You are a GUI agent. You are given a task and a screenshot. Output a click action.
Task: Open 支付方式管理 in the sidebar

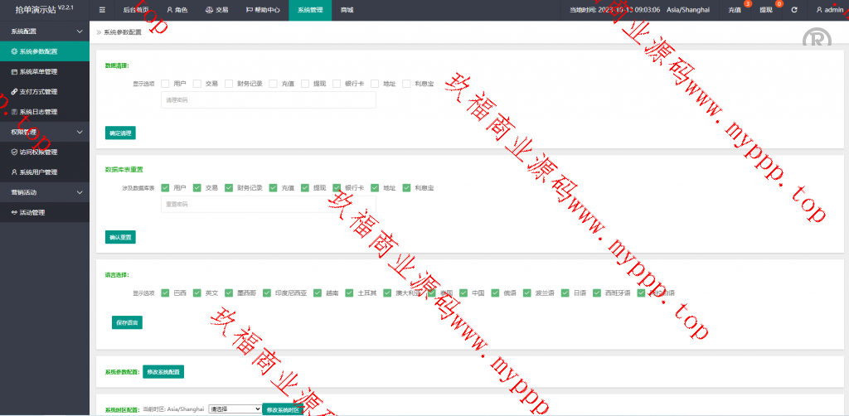pyautogui.click(x=38, y=91)
